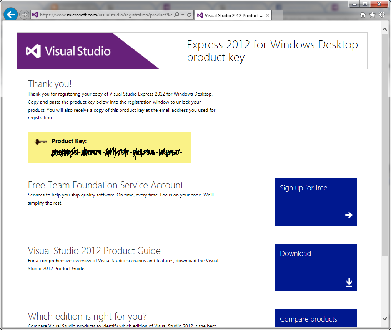The height and width of the screenshot is (330, 391).
Task: Navigate back with the back arrow
Action: (x=11, y=14)
